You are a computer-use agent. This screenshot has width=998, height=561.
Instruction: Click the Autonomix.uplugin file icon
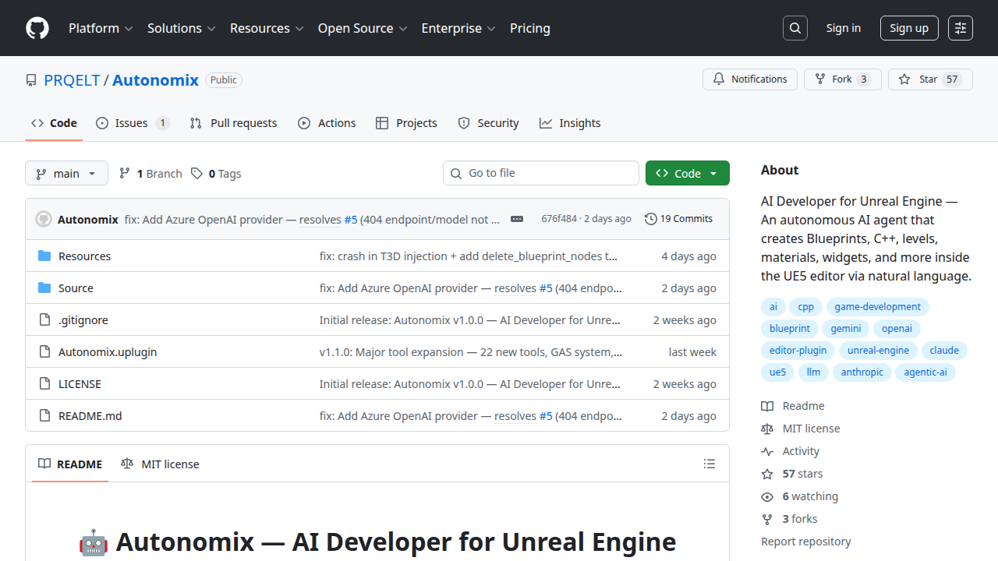coord(44,352)
